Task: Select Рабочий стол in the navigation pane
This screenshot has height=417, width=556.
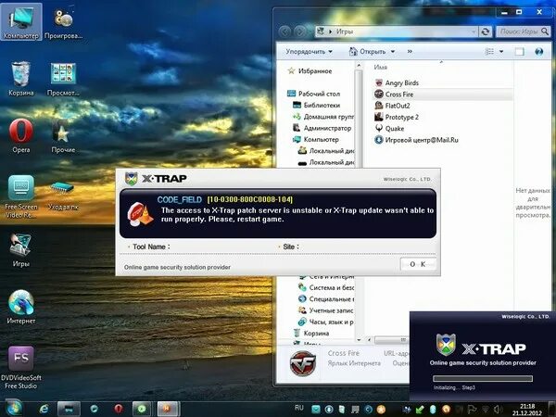Action: click(313, 94)
